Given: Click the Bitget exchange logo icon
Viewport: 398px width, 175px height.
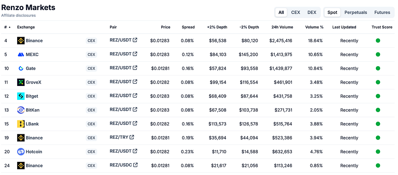Looking at the screenshot, I should (x=21, y=96).
